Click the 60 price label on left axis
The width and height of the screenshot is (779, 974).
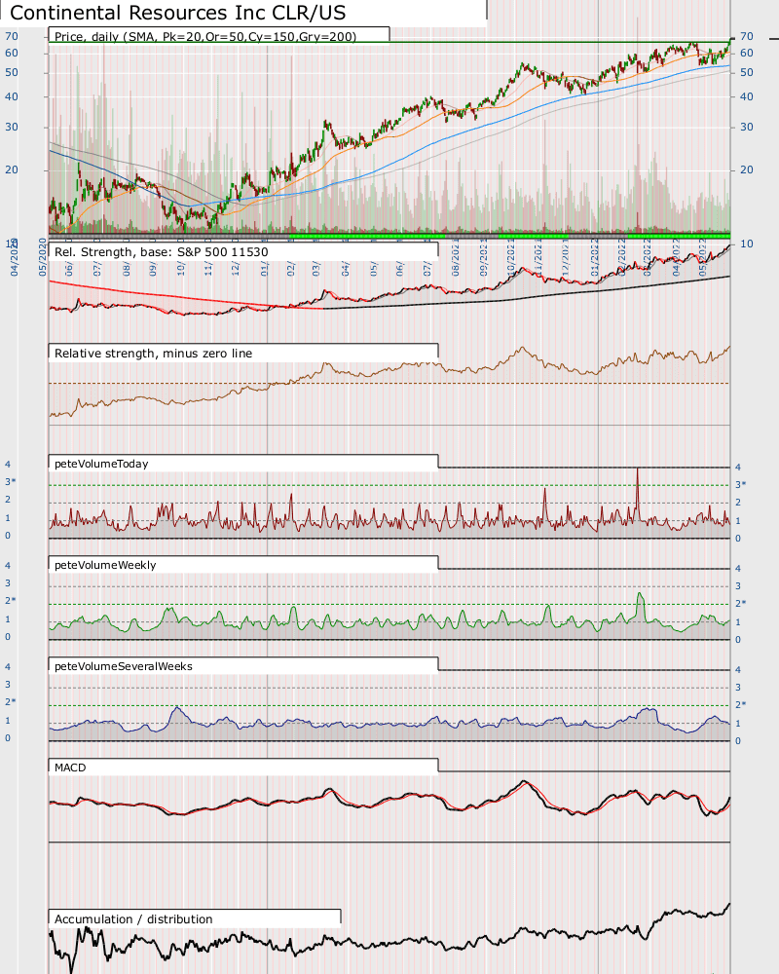pyautogui.click(x=12, y=53)
